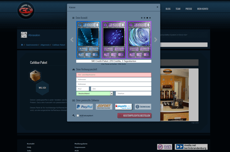Select the PayPal payment option

pyautogui.click(x=85, y=107)
